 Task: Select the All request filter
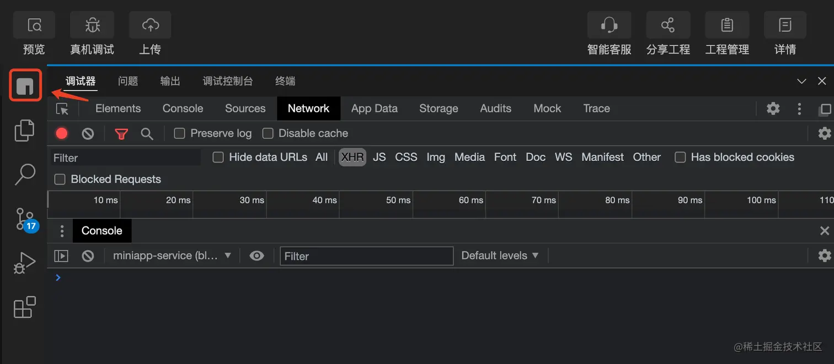pyautogui.click(x=322, y=157)
